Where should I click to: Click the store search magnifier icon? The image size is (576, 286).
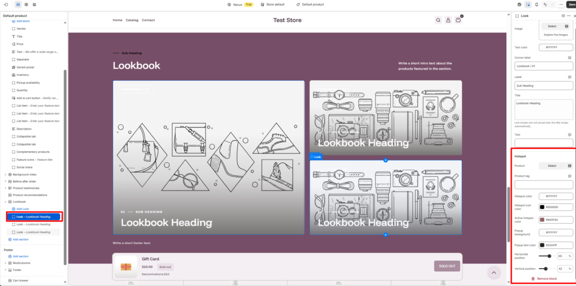click(x=438, y=20)
